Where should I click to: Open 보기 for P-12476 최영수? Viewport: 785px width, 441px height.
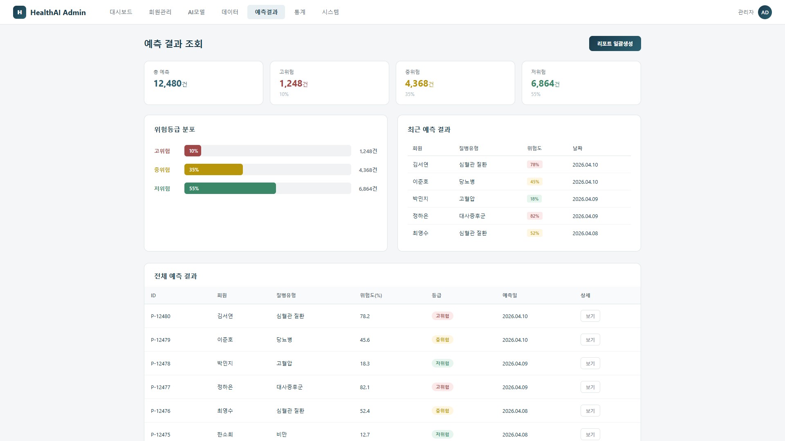[590, 411]
